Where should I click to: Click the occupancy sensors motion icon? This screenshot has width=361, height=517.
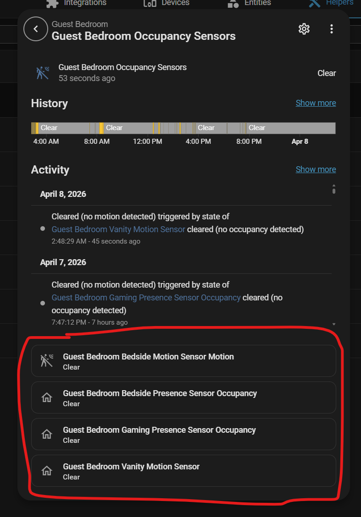(x=43, y=73)
